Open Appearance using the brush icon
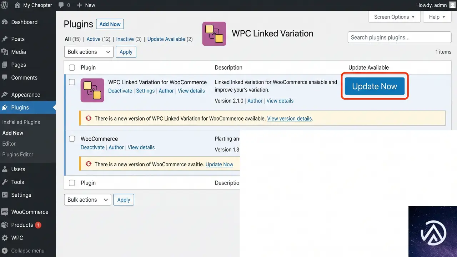Image resolution: width=457 pixels, height=257 pixels. 5,95
